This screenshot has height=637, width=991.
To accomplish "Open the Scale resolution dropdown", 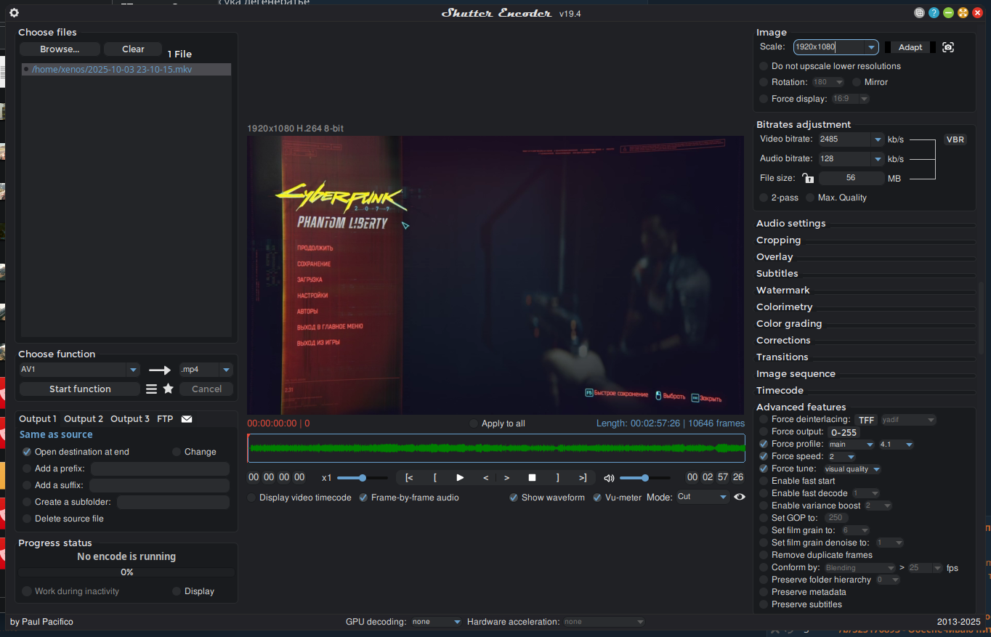I will [871, 47].
